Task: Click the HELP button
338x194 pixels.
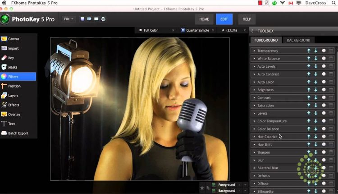Action: (x=247, y=19)
